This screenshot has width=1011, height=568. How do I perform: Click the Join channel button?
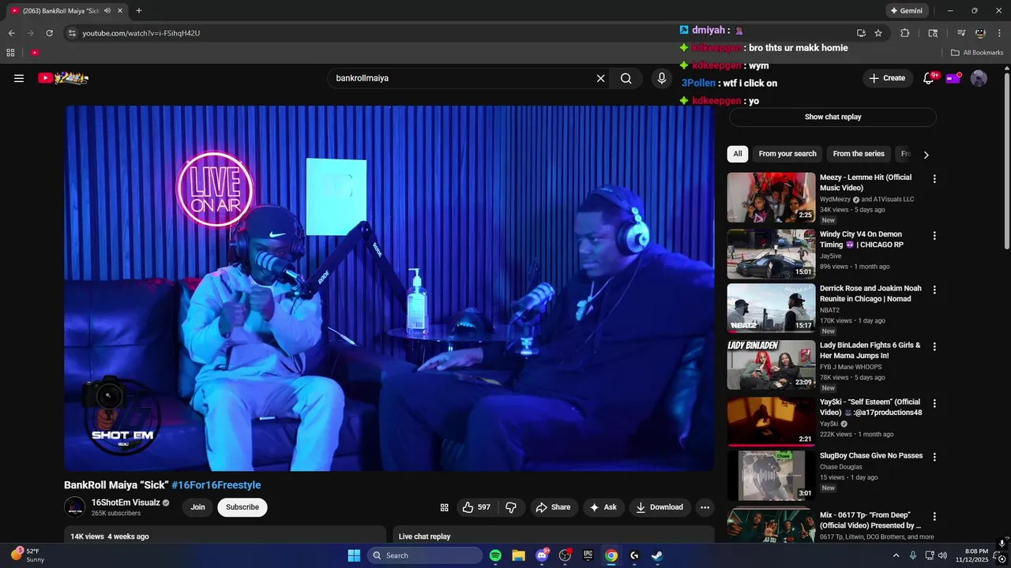[197, 507]
